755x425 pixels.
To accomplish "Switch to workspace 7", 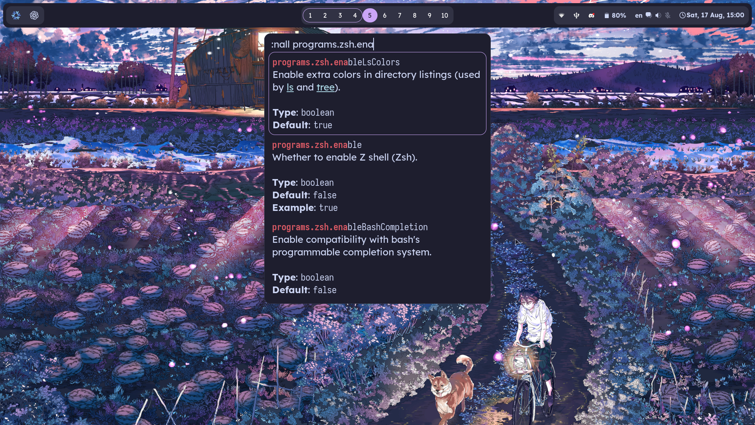I will (400, 15).
